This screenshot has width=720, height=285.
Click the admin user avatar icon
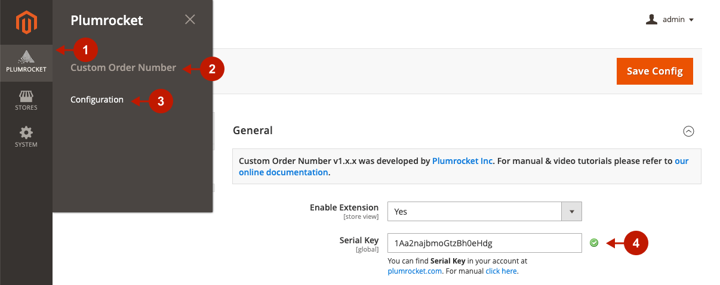(x=651, y=20)
